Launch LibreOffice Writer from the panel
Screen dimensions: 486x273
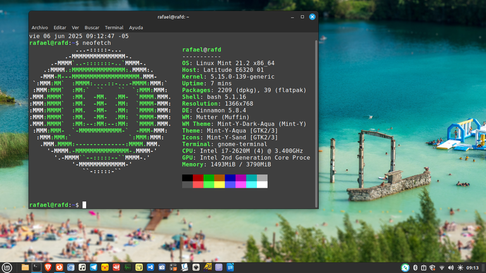[x=230, y=267]
